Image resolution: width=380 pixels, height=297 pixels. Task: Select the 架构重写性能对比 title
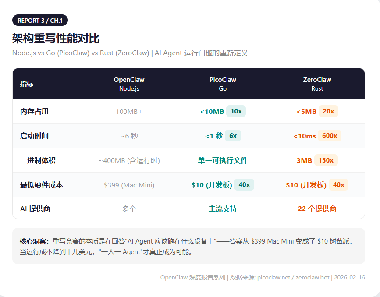click(59, 39)
